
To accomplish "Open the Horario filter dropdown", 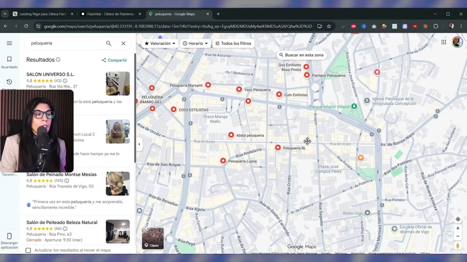I will 195,43.
